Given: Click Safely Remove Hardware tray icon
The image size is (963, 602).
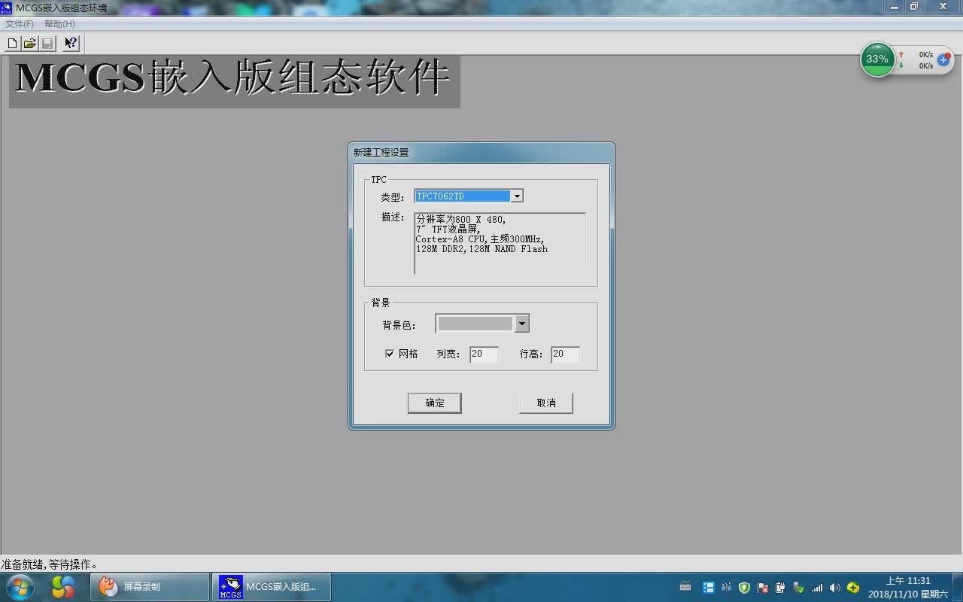Looking at the screenshot, I should tap(798, 588).
